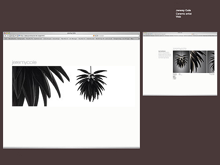Click into the jeremycole URL address field

57,36
